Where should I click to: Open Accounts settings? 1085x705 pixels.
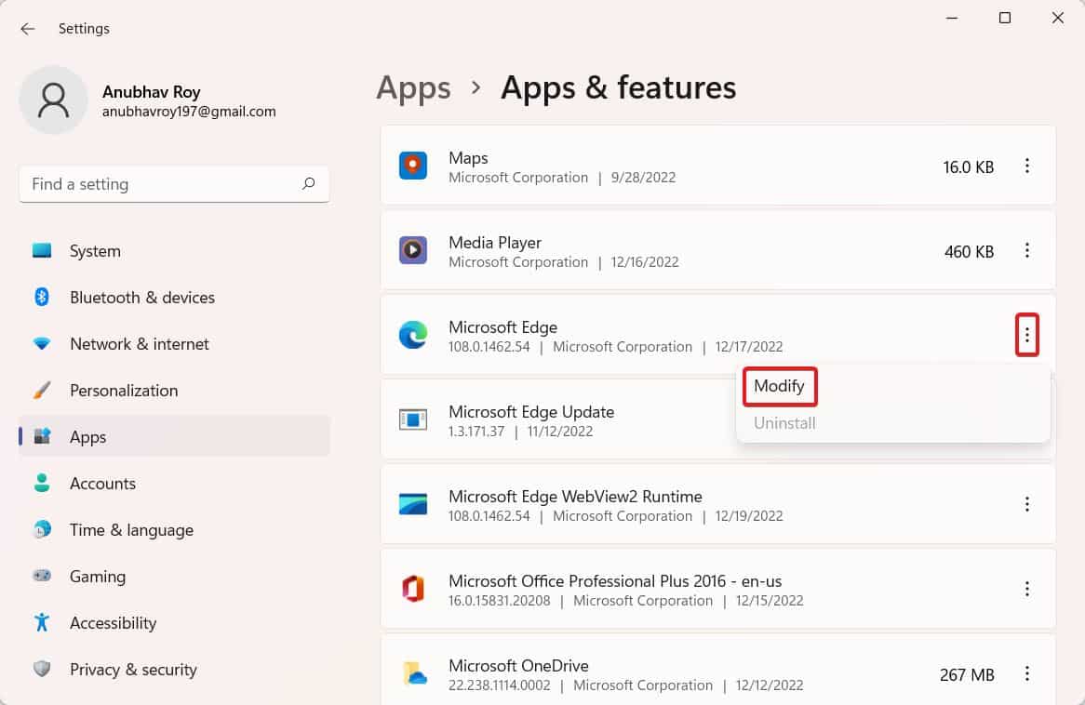[174, 483]
